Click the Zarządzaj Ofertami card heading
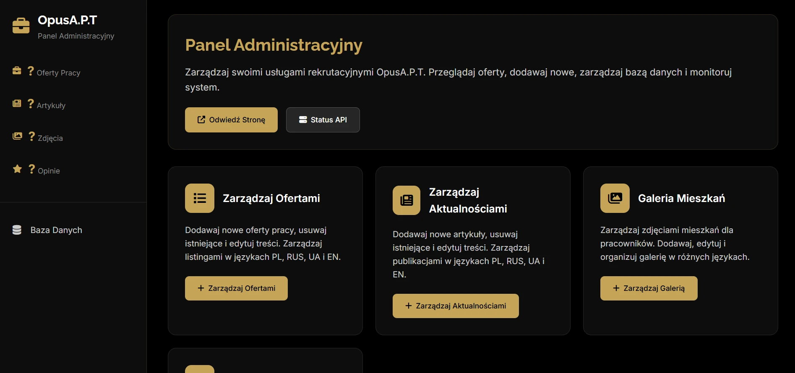The height and width of the screenshot is (373, 795). 271,198
